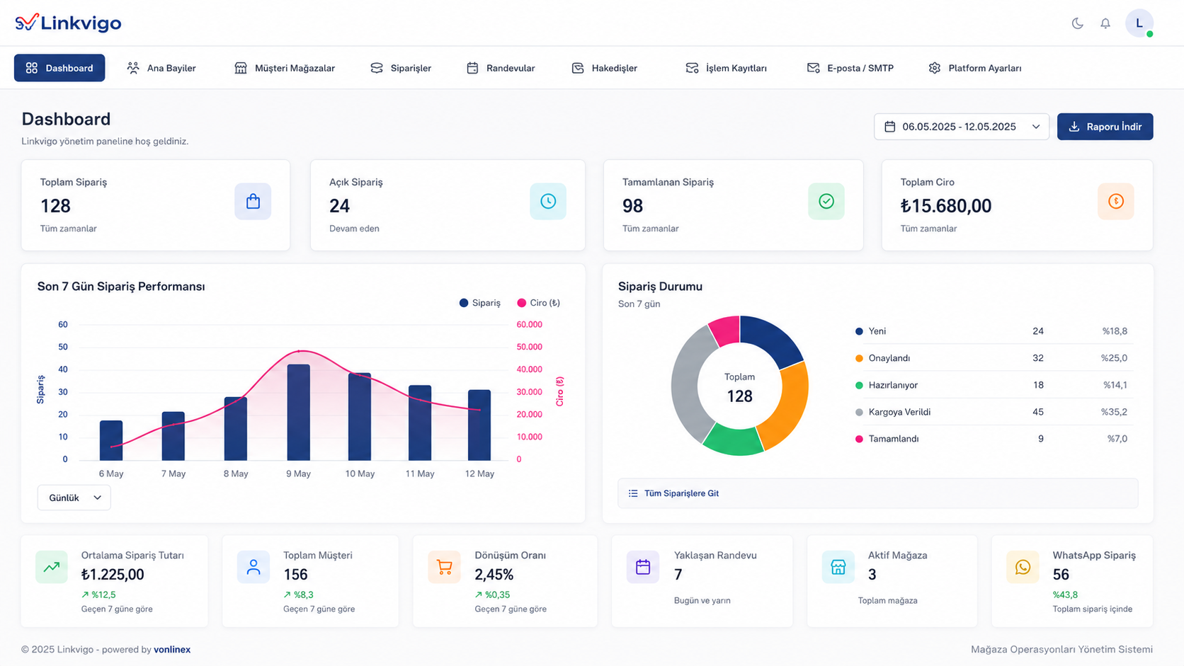Viewport: 1184px width, 666px height.
Task: Go to Ana Bayiler
Action: 161,68
